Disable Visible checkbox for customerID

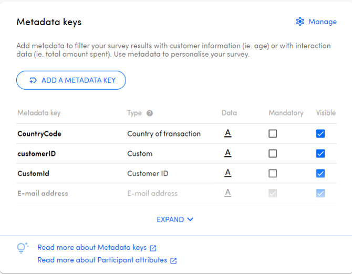pos(320,154)
